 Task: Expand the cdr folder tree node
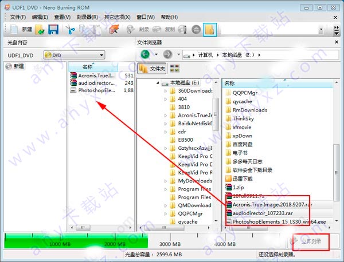pos(166,132)
